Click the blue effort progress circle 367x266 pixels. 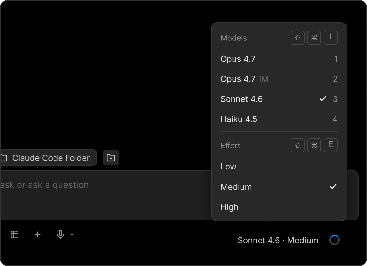pos(334,240)
